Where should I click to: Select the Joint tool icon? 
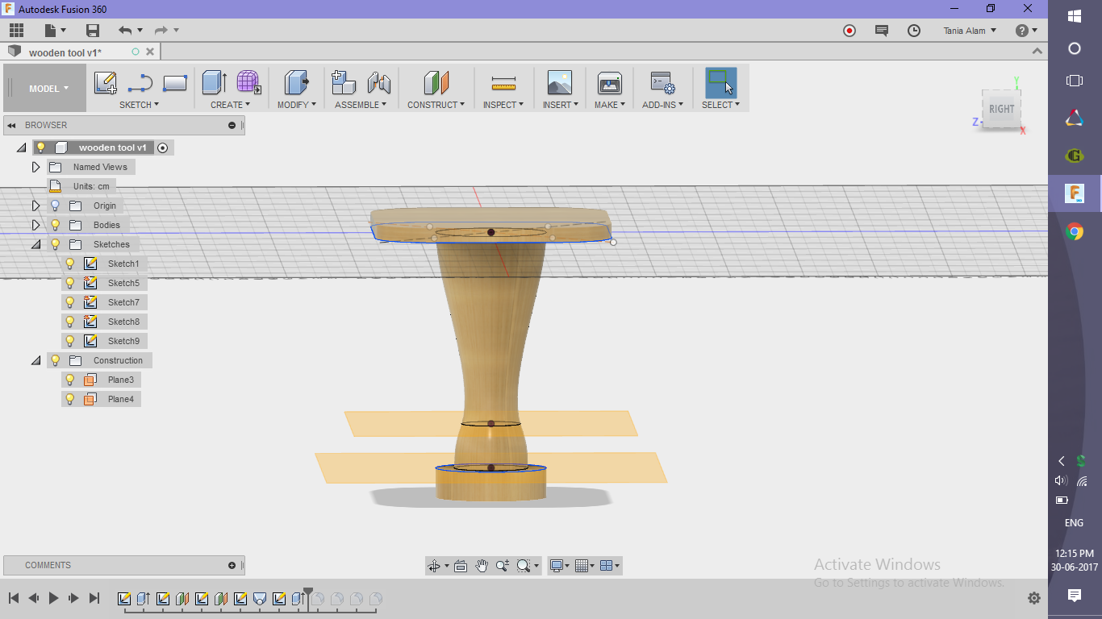[x=378, y=83]
